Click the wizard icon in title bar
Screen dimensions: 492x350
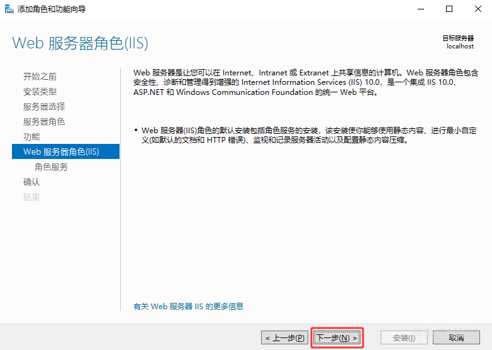pyautogui.click(x=9, y=9)
